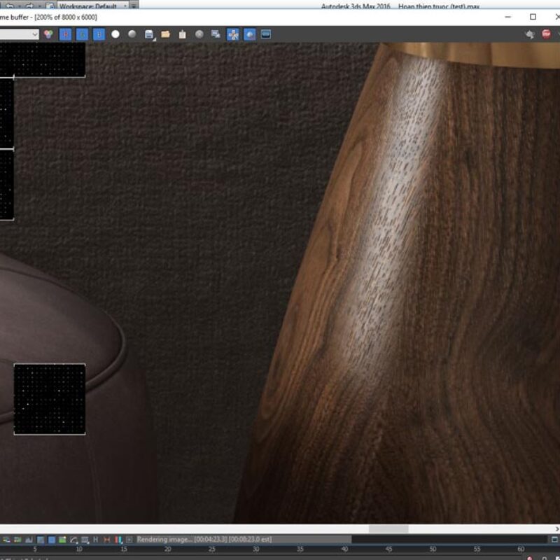The image size is (560, 560).
Task: Toggle the blue channel button
Action: coord(99,34)
